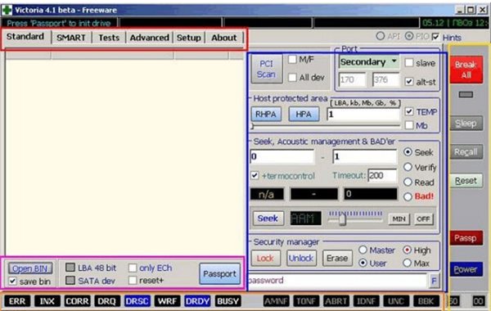Click the Open BIN button
This screenshot has width=491, height=311.
(30, 268)
